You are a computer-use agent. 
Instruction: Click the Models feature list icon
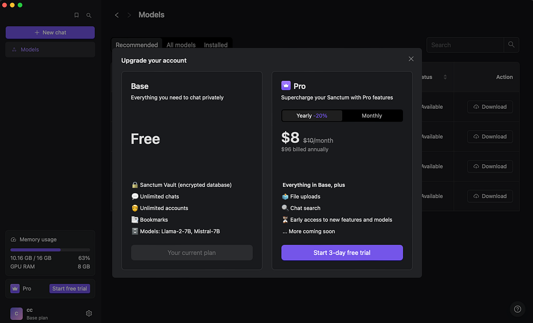[135, 231]
